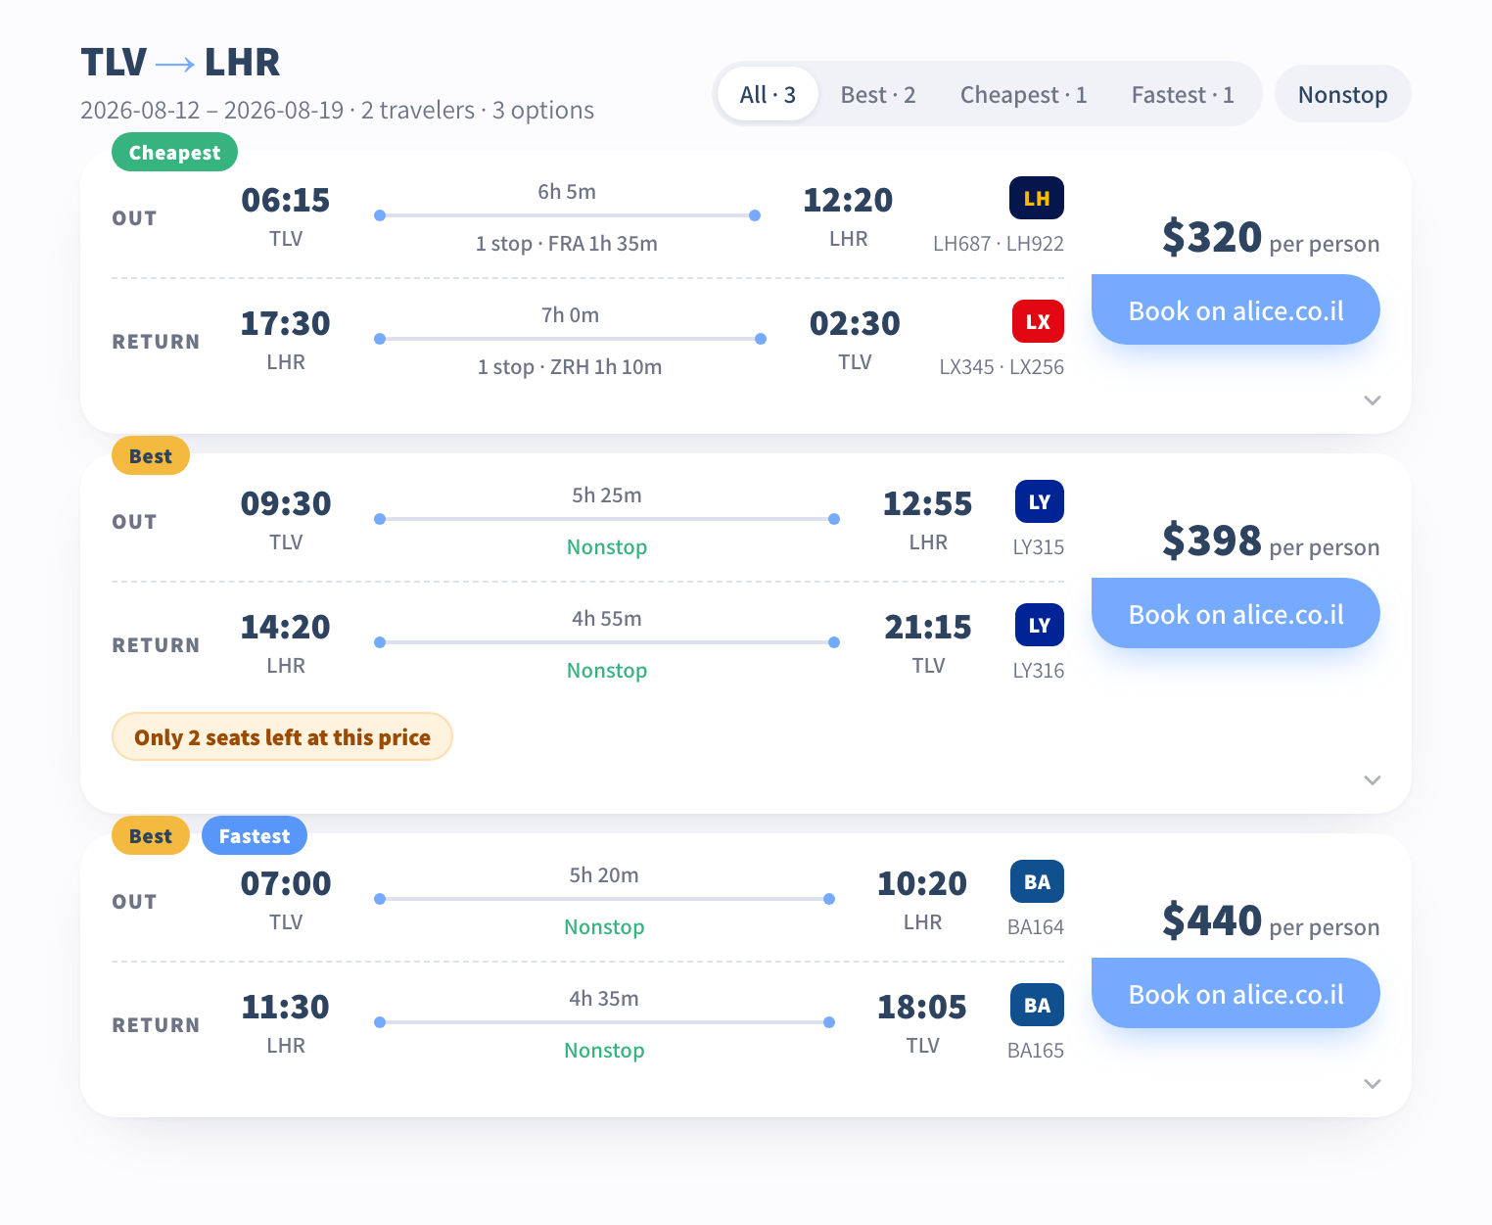Click the red LX Swiss airline logo
This screenshot has width=1492, height=1225.
pyautogui.click(x=1038, y=322)
